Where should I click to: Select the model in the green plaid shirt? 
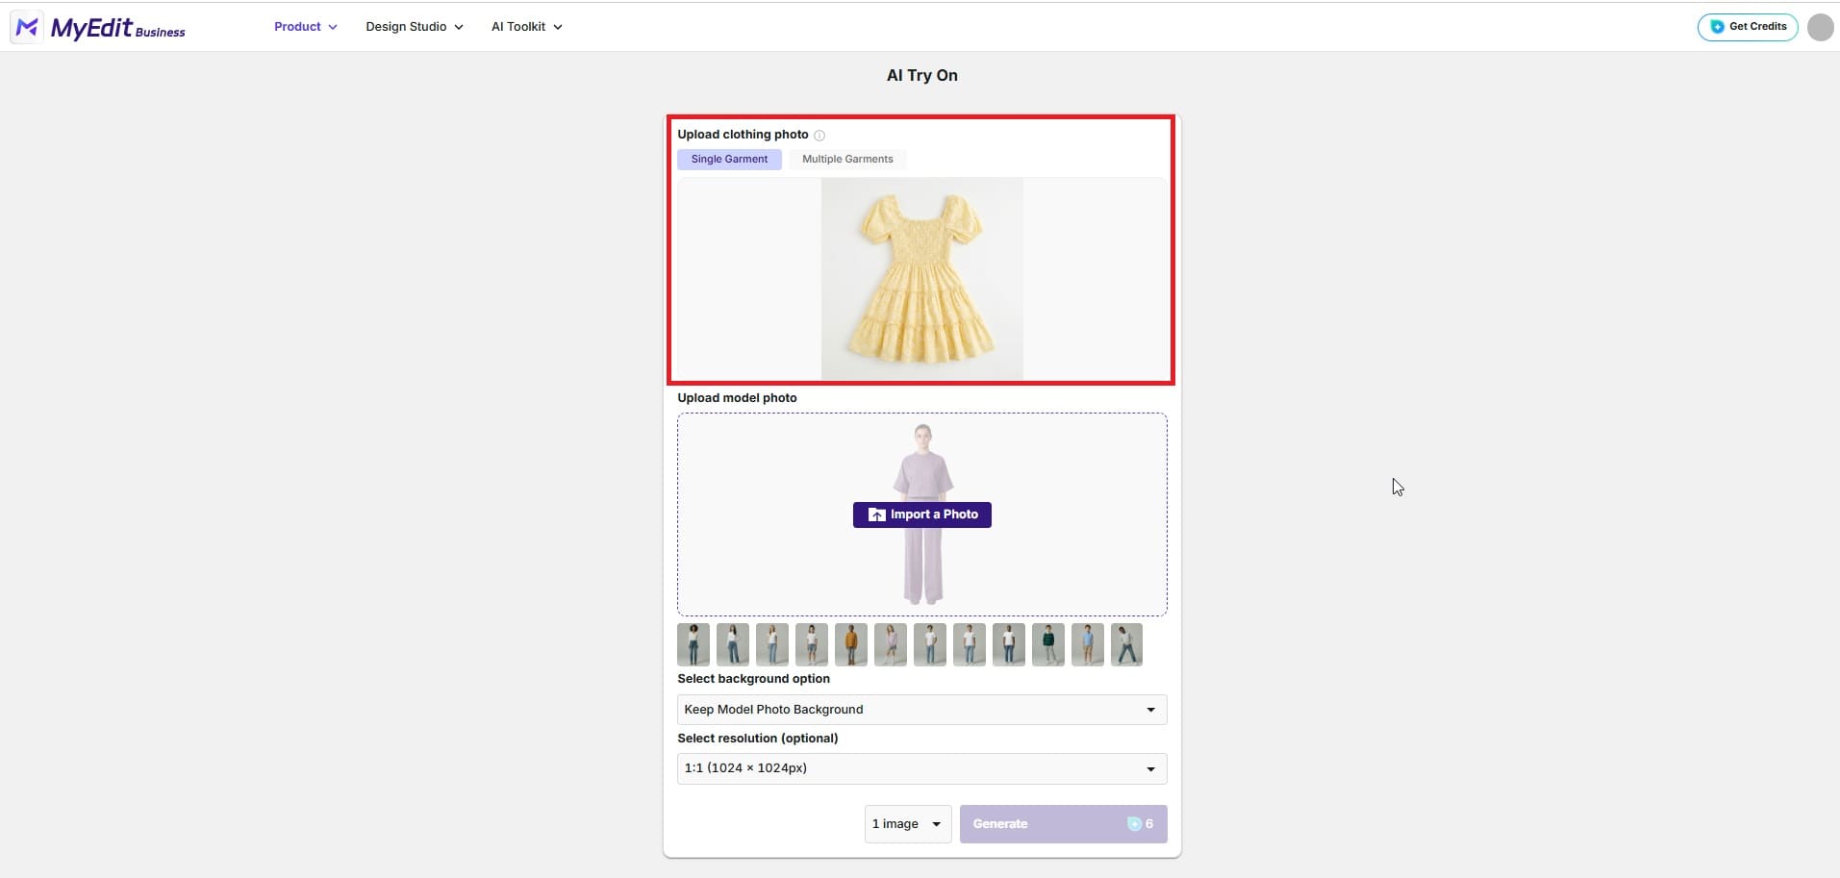click(x=1047, y=644)
